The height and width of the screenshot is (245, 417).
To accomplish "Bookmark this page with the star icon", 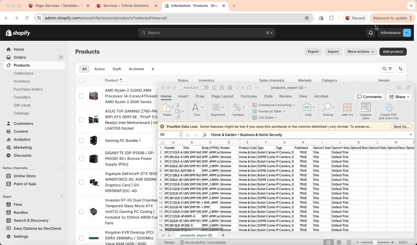I will point(307,18).
